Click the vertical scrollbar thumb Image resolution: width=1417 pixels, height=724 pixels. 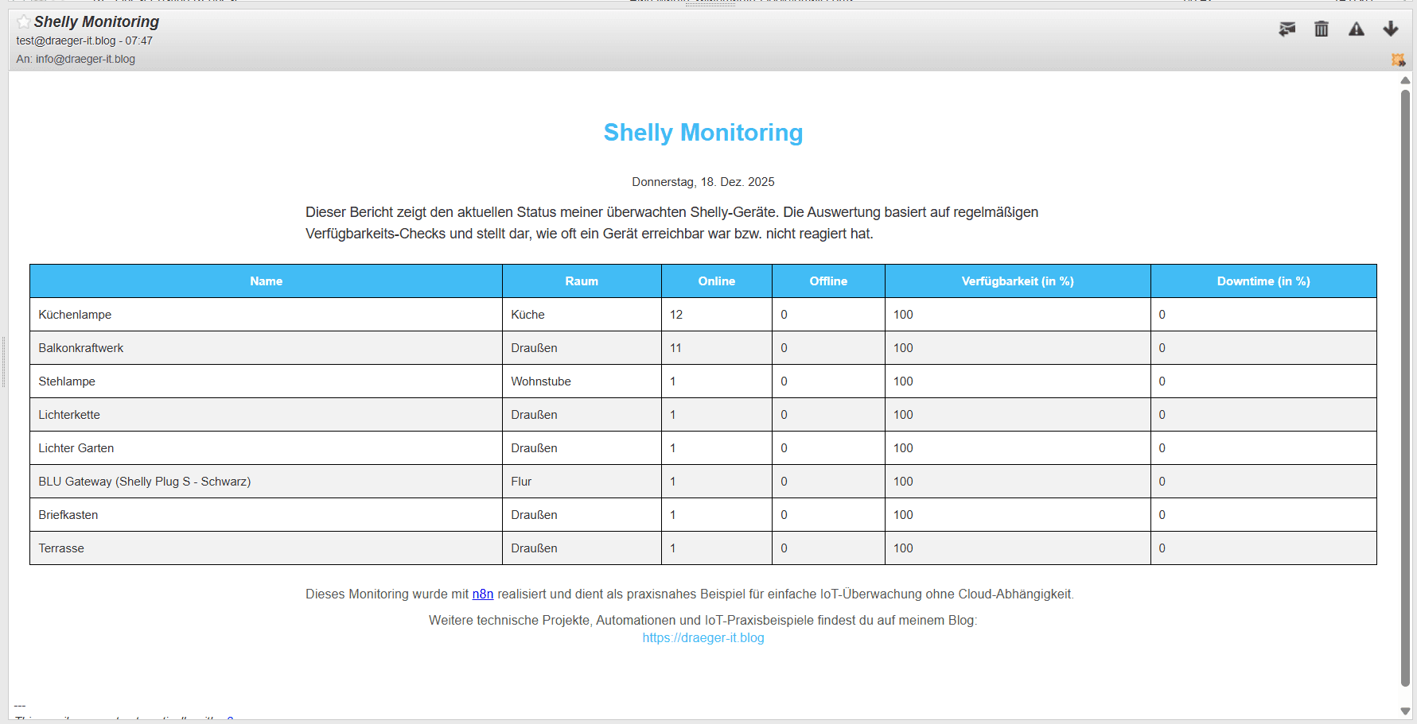(x=1405, y=388)
